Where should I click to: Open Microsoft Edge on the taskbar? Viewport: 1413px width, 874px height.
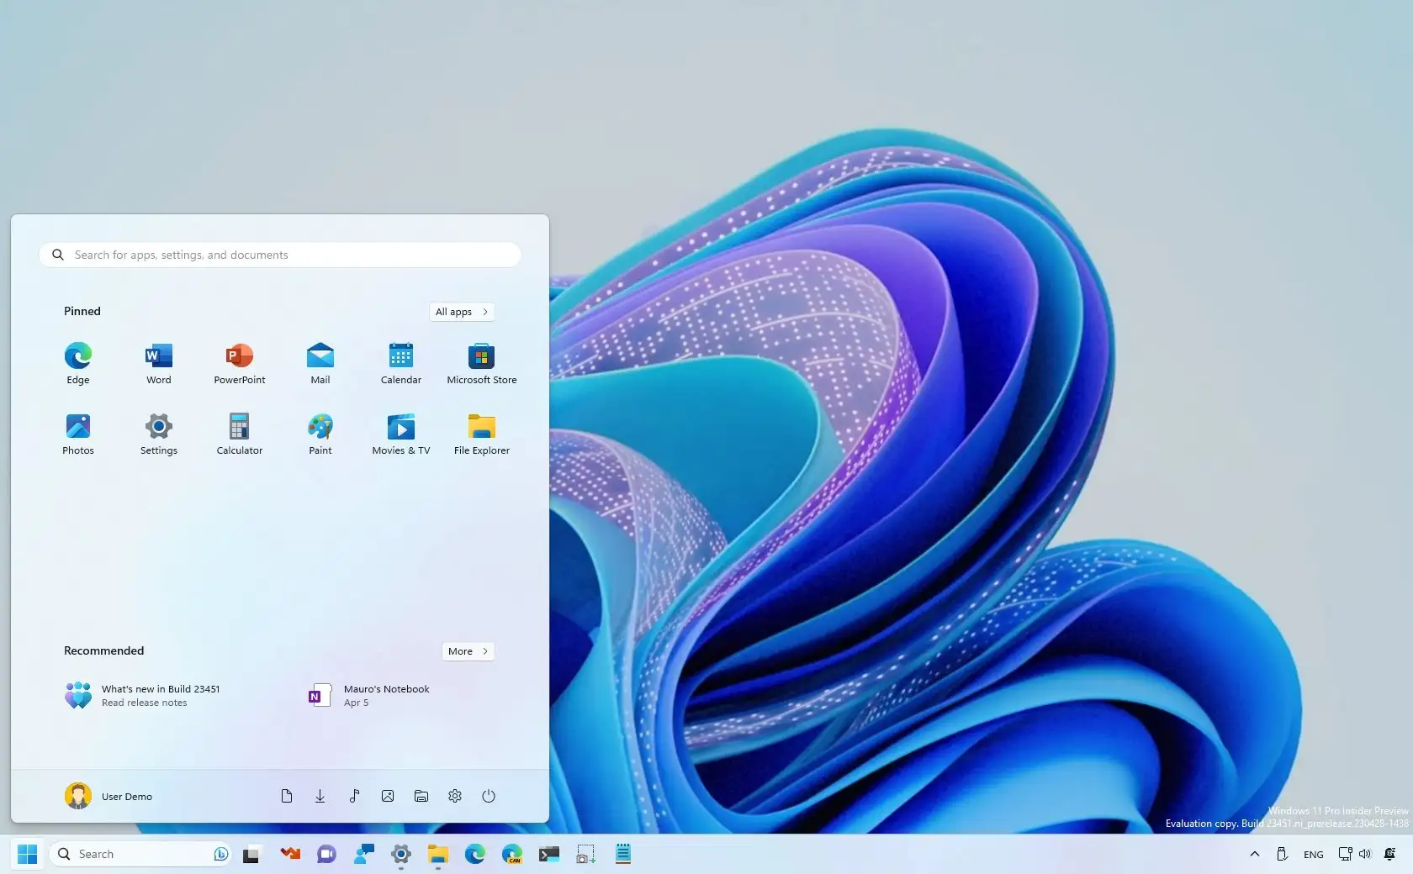coord(475,854)
